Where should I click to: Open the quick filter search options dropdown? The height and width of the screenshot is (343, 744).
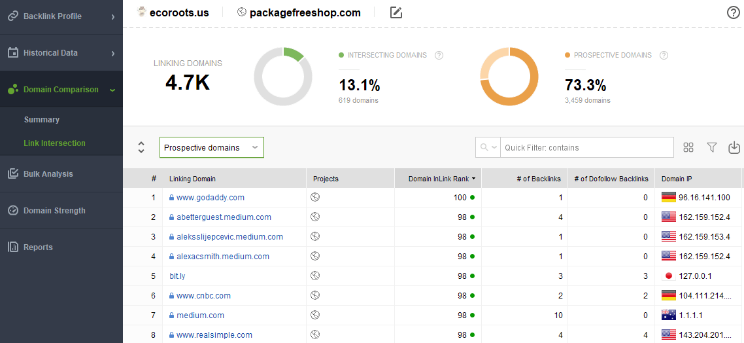tap(488, 147)
